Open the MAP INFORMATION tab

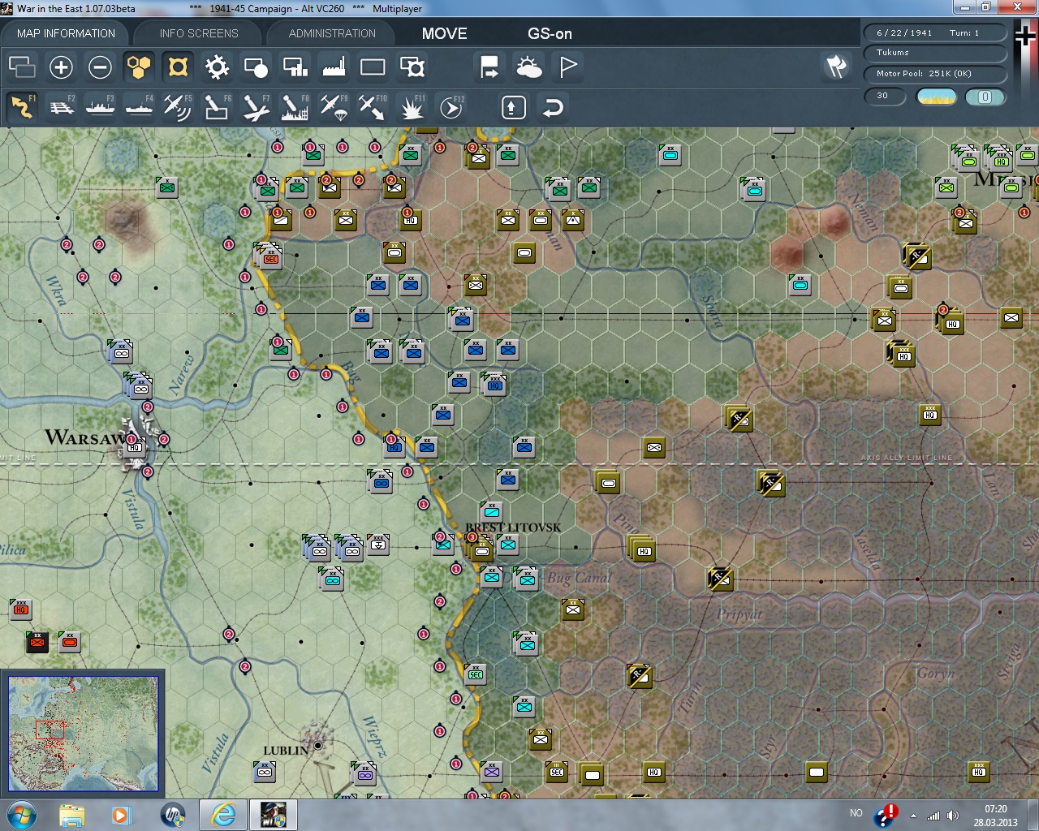pos(66,33)
